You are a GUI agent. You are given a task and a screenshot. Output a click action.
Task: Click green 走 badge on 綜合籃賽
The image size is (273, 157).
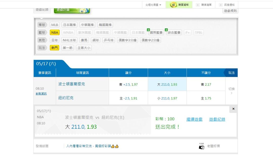click(166, 30)
